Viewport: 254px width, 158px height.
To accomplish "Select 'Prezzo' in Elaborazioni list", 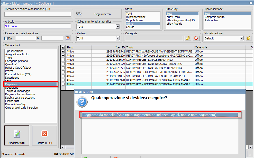I will [x=31, y=71].
